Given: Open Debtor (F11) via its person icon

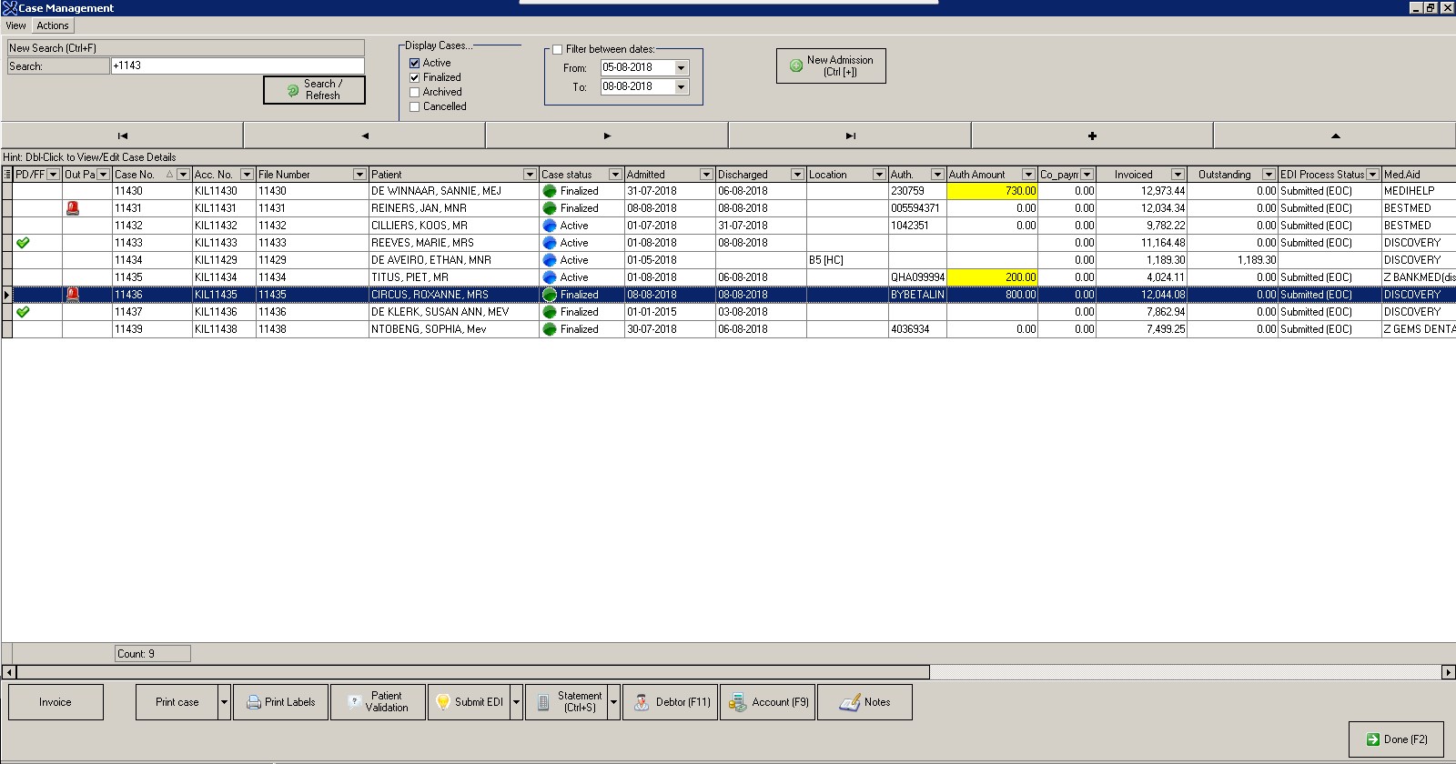Looking at the screenshot, I should coord(642,702).
